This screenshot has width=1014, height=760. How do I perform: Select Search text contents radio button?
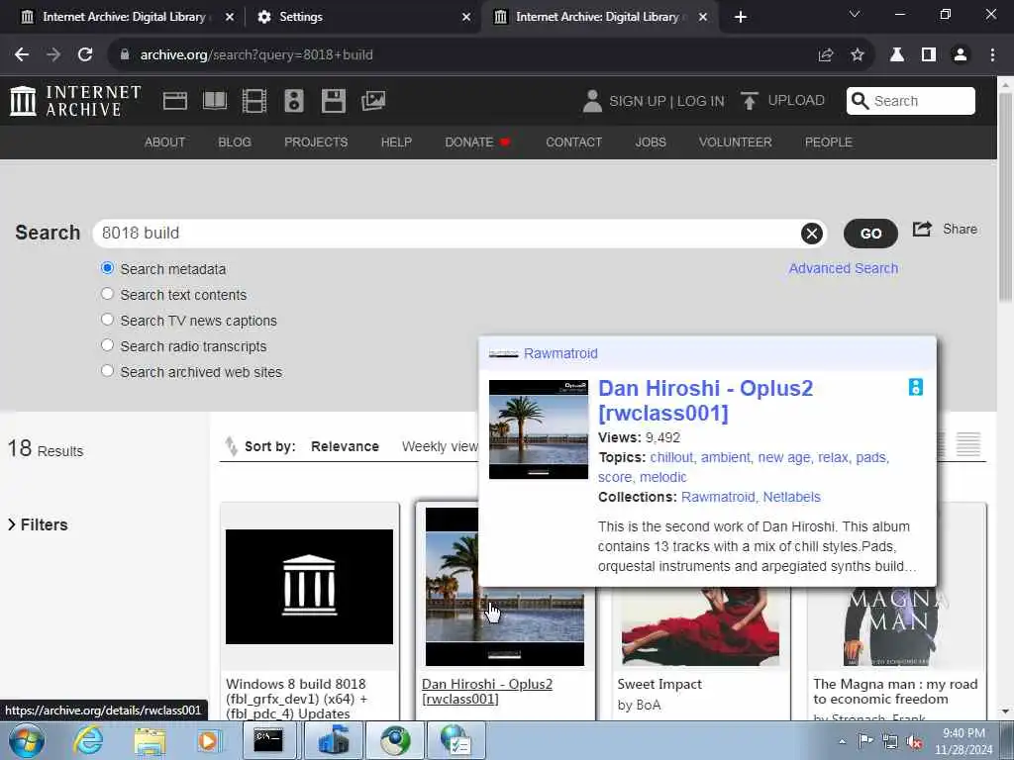point(107,294)
